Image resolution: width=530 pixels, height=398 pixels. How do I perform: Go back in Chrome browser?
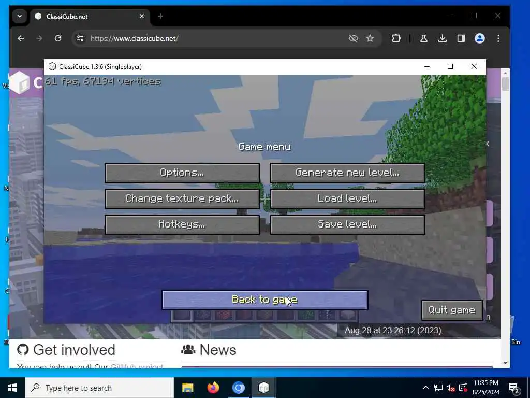pyautogui.click(x=21, y=38)
